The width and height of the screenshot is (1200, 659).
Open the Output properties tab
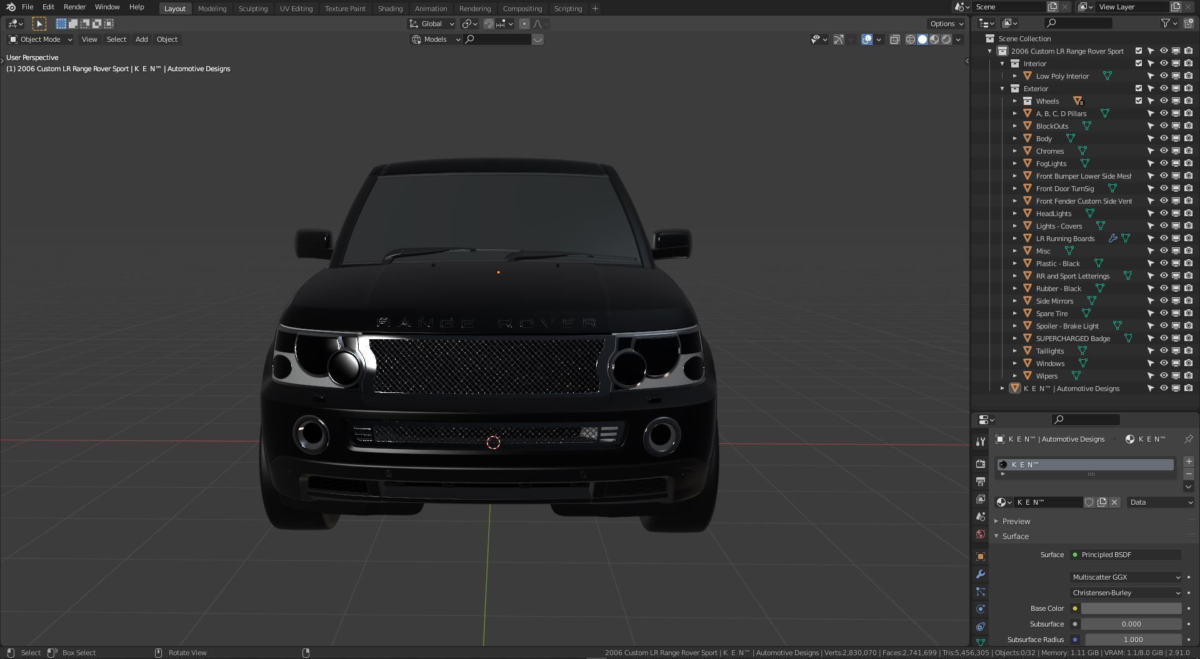tap(980, 482)
